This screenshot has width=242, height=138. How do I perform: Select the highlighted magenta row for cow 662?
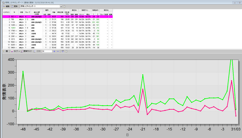(57, 17)
